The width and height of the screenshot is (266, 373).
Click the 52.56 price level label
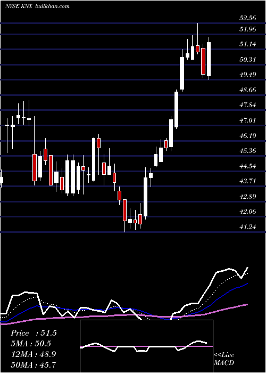coord(248,18)
